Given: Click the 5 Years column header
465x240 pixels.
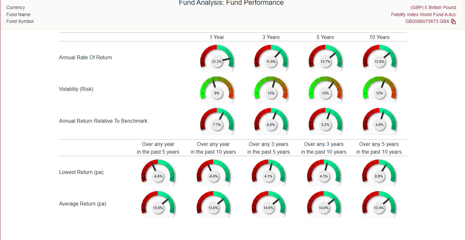Looking at the screenshot, I should pos(325,37).
